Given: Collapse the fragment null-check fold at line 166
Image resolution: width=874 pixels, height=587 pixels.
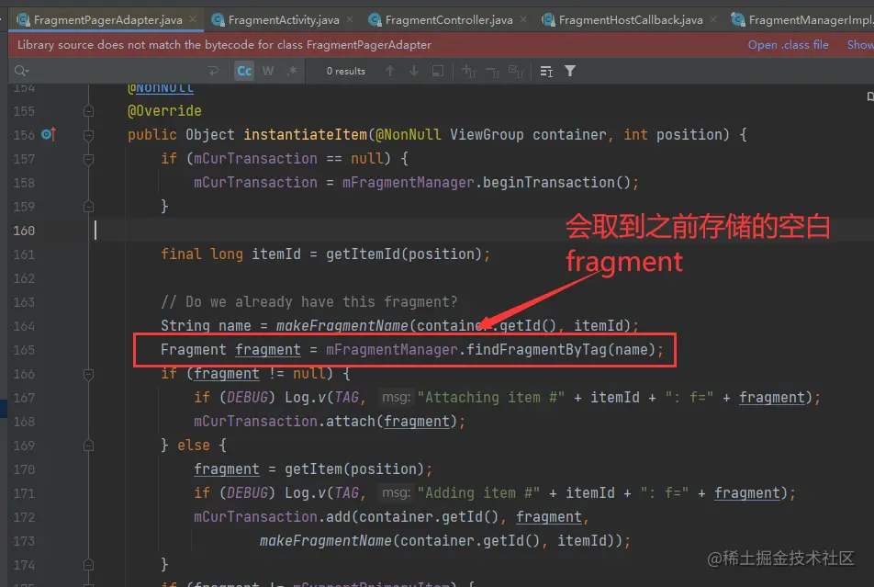Looking at the screenshot, I should point(88,374).
